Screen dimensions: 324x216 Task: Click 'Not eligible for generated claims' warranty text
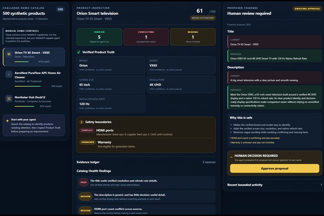click(x=117, y=147)
